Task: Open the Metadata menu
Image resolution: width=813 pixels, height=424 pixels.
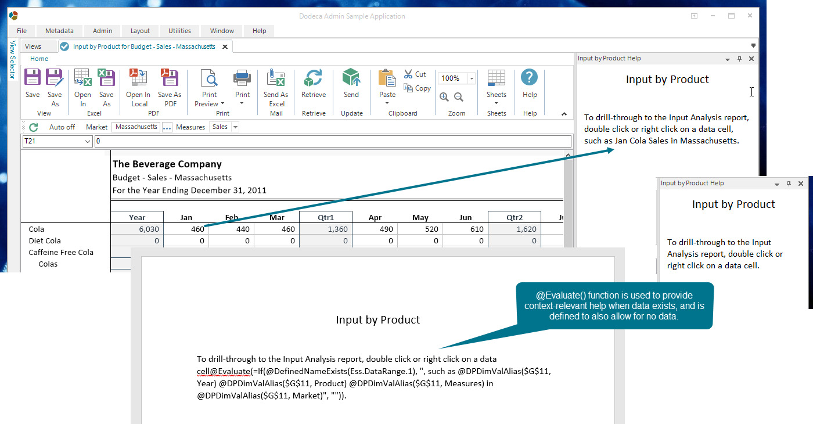Action: pos(59,31)
